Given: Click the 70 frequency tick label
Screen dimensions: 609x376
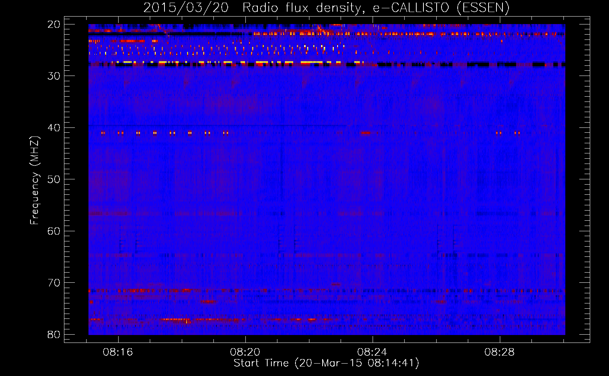Looking at the screenshot, I should [54, 283].
